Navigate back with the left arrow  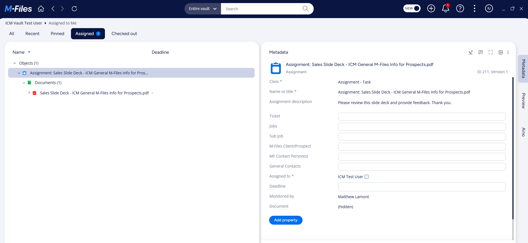53,9
